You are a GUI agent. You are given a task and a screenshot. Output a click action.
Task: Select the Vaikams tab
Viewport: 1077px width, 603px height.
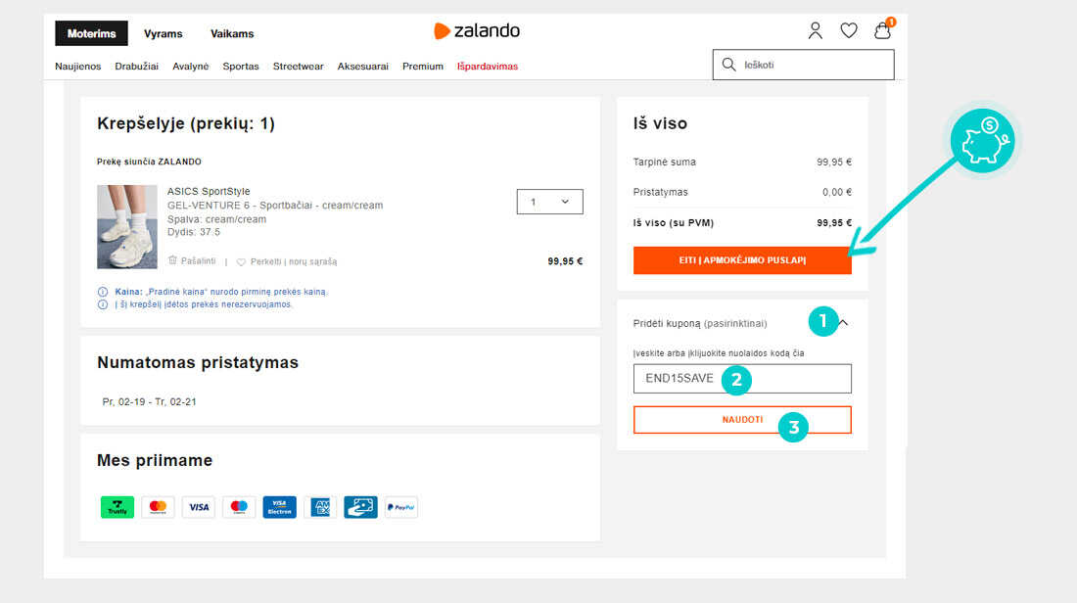[232, 33]
